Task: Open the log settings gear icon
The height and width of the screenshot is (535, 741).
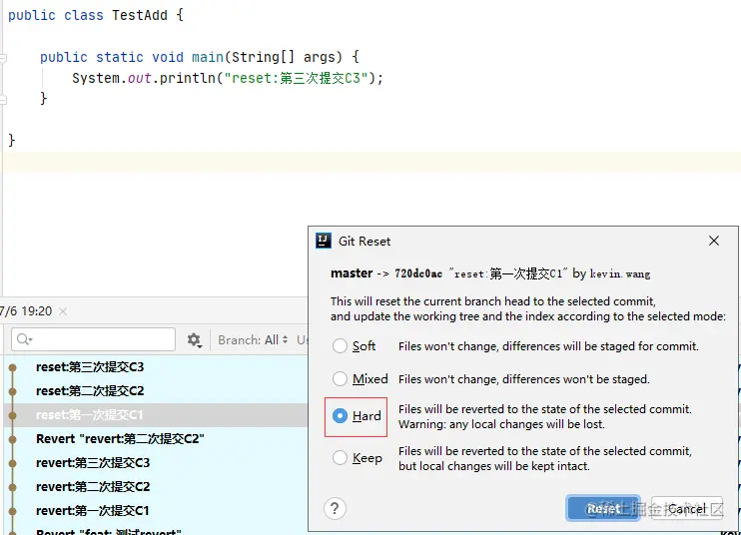Action: (x=194, y=340)
